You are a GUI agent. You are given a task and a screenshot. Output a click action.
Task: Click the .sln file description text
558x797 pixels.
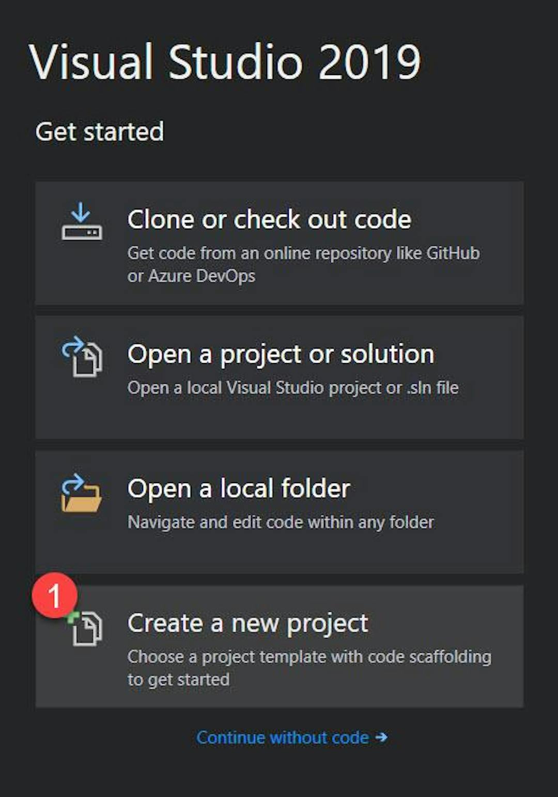tap(292, 388)
